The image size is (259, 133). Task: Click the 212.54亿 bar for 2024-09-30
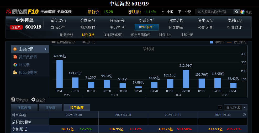click(186, 79)
